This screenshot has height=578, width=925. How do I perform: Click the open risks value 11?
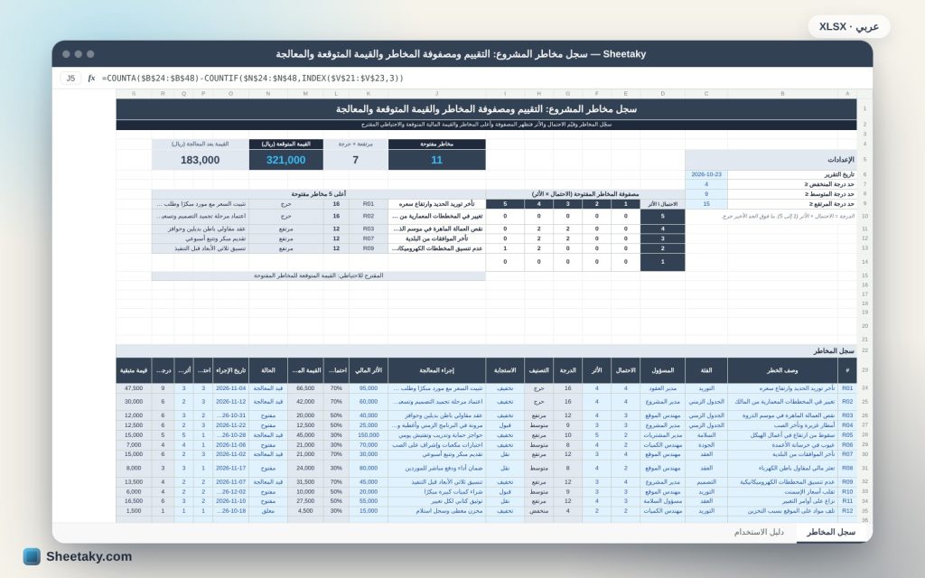coord(436,160)
